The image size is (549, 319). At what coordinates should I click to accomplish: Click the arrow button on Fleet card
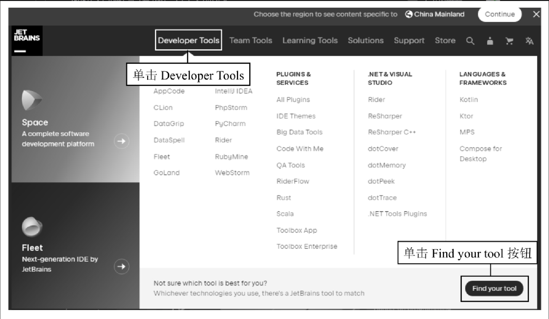point(122,266)
